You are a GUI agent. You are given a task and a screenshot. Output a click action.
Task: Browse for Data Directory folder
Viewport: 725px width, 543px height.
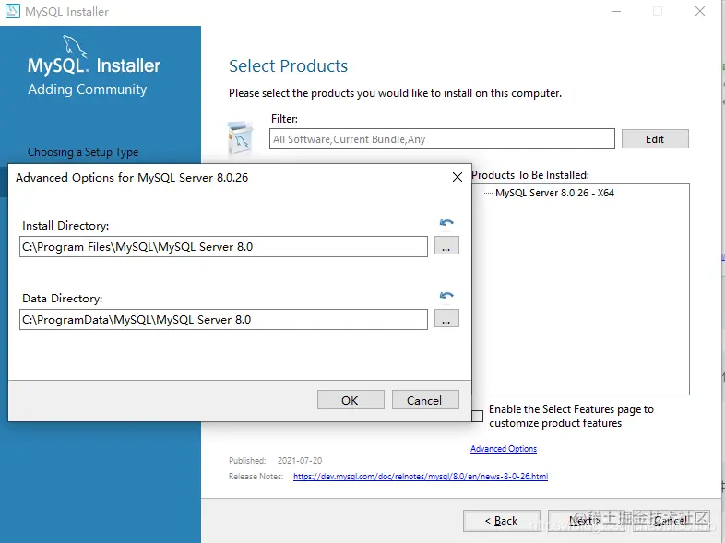point(446,318)
